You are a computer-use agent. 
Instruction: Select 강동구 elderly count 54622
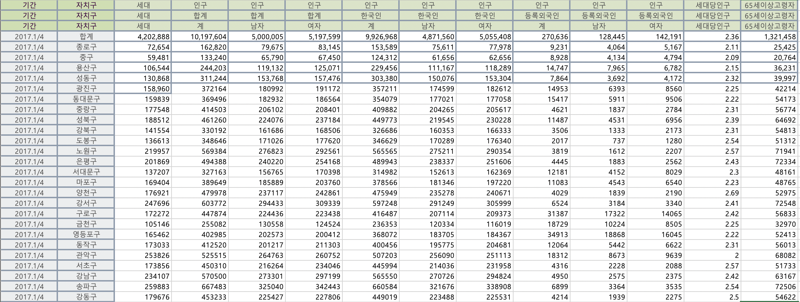770,297
